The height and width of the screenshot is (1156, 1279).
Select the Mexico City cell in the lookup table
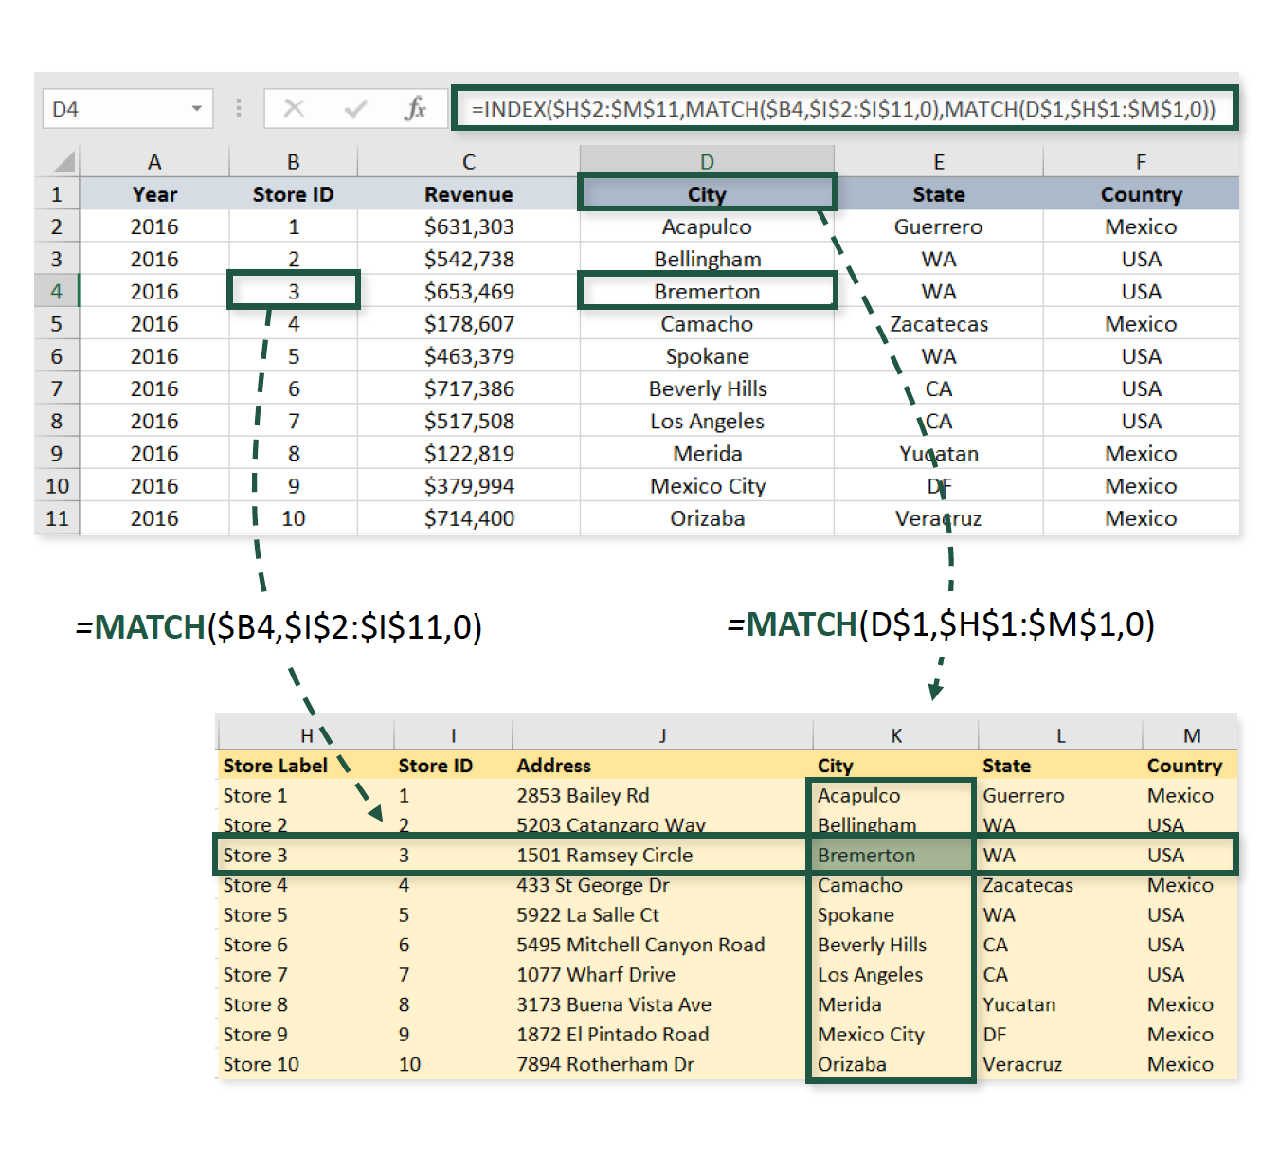(x=870, y=1035)
